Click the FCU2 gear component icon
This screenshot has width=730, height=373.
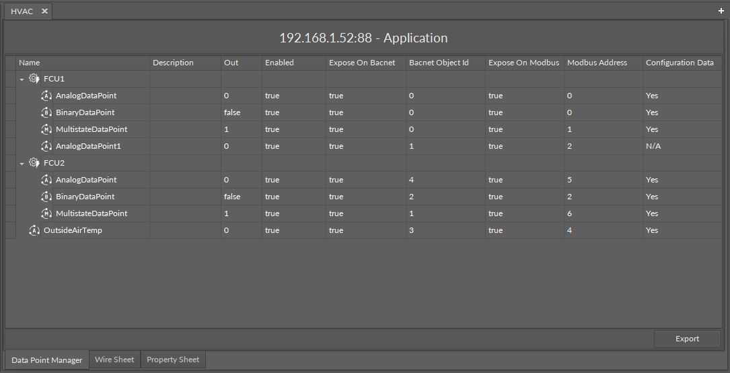coord(34,163)
